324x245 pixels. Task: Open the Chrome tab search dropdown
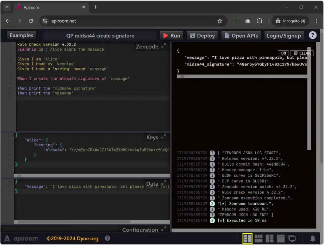[7, 7]
